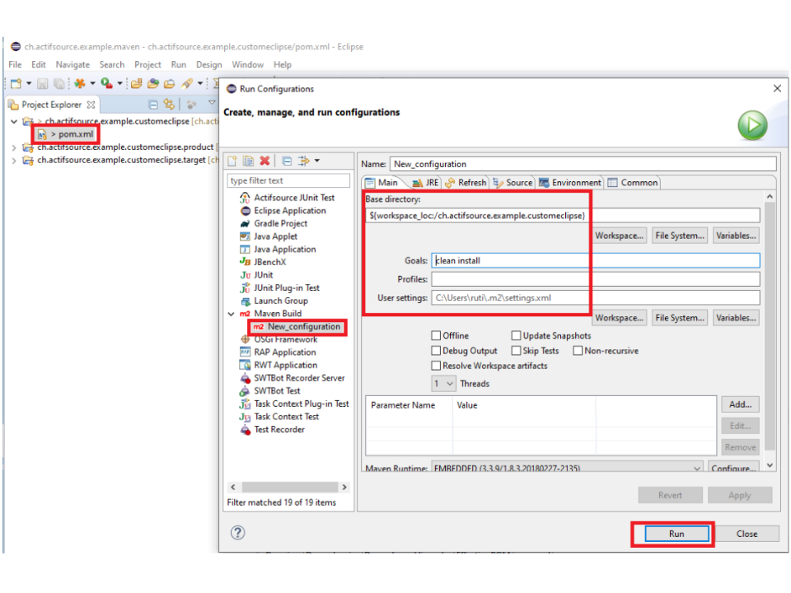This screenshot has height=593, width=791.
Task: Switch to the JRE tab
Action: coord(426,183)
